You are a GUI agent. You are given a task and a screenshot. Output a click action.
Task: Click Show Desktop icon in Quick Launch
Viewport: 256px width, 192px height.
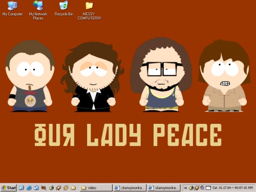[22, 188]
